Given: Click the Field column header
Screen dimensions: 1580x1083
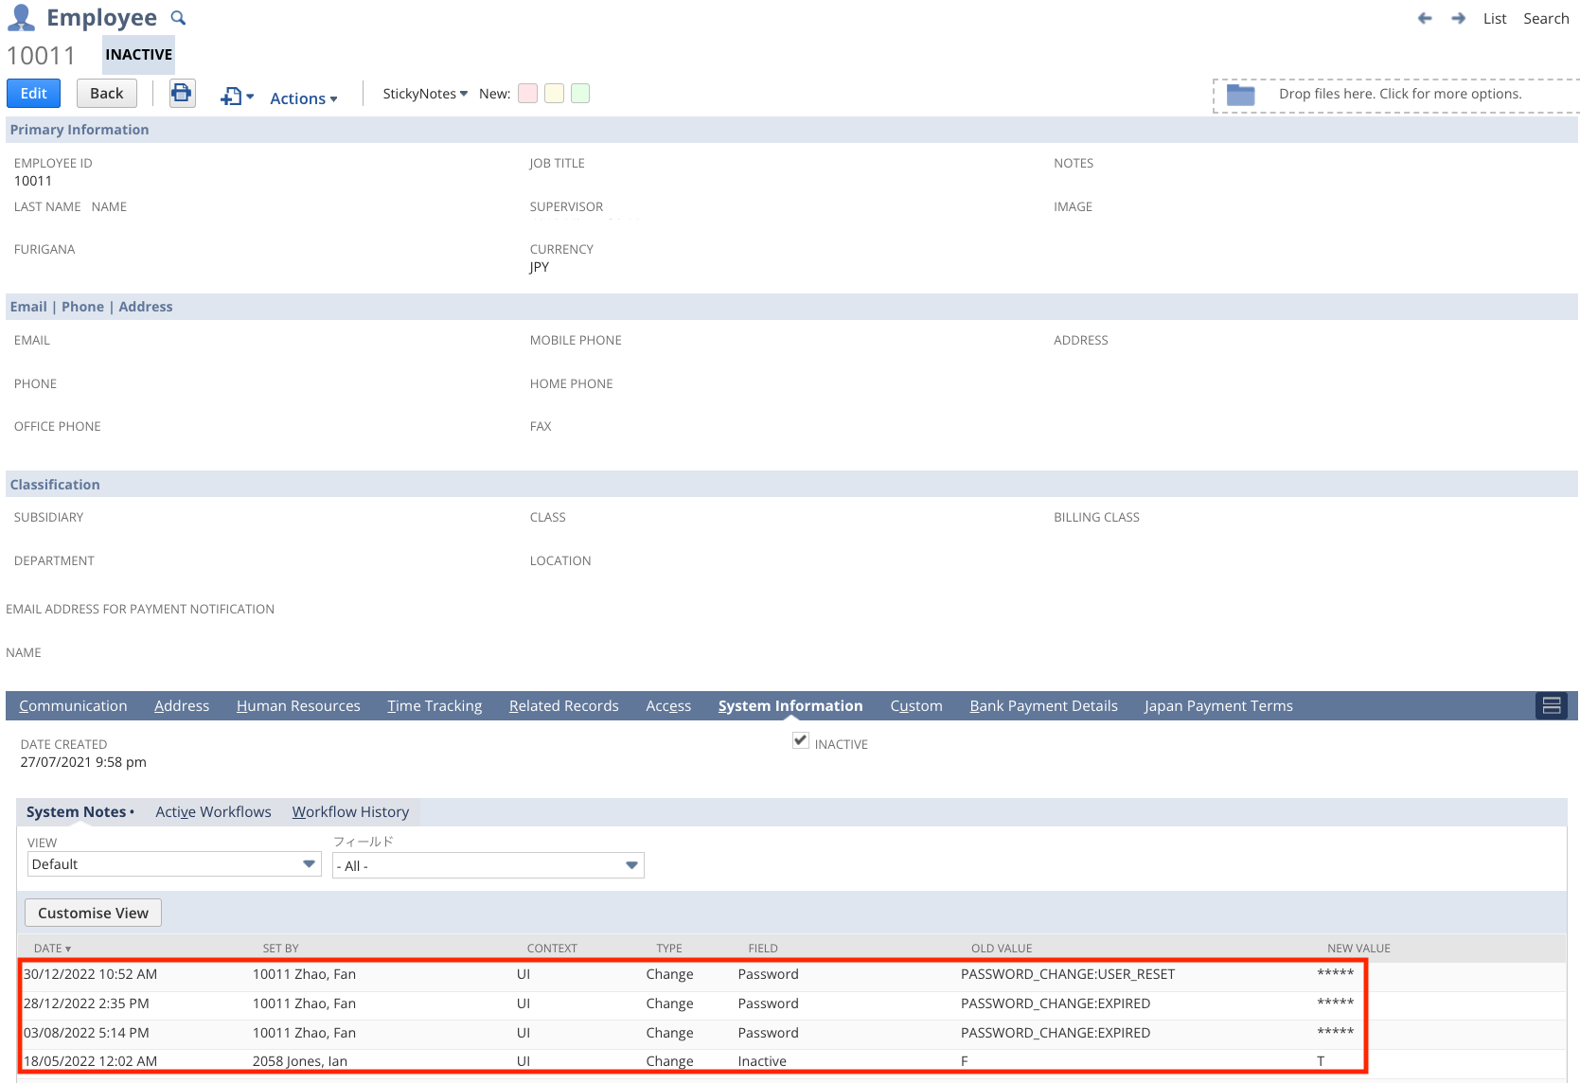Looking at the screenshot, I should tap(763, 949).
